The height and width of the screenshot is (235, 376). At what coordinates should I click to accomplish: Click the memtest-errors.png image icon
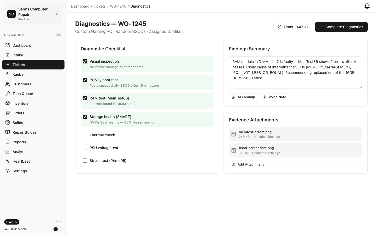coord(234,134)
